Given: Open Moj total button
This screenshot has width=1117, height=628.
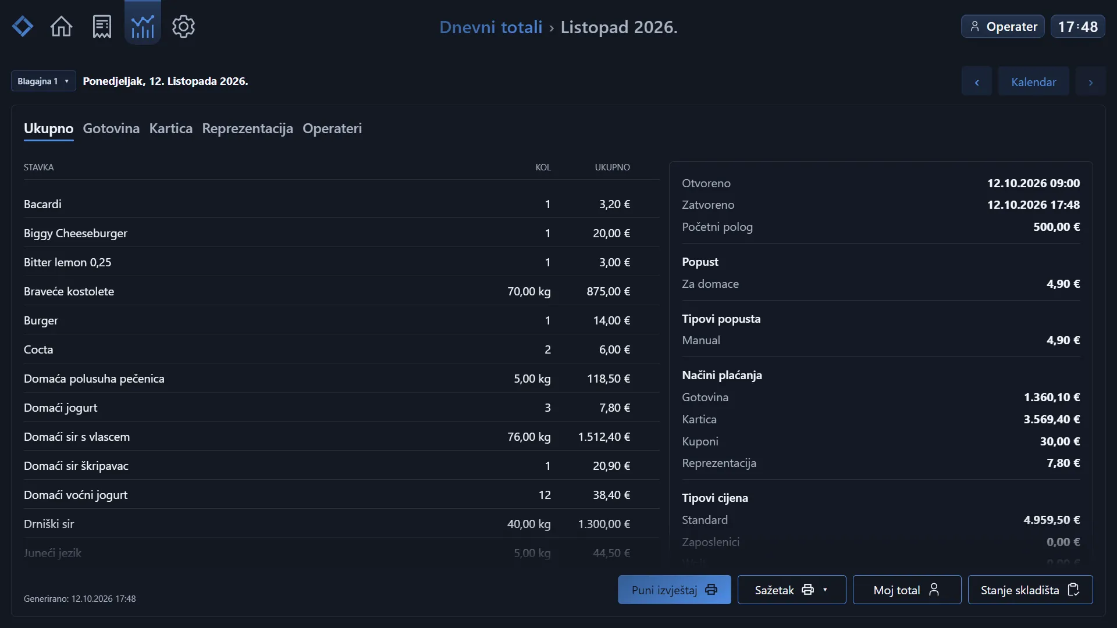Looking at the screenshot, I should pos(906,590).
